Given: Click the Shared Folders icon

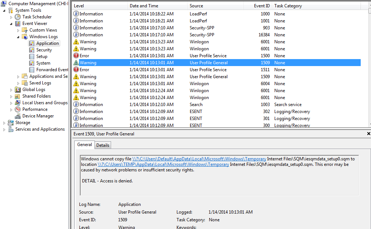Looking at the screenshot, I should click(x=18, y=96).
